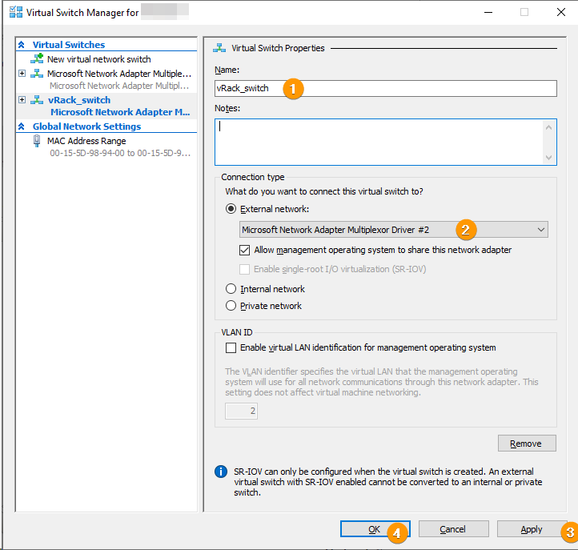Screen dimensions: 578x550
Task: Select the vRack_switch entry in the tree
Action: click(x=79, y=100)
